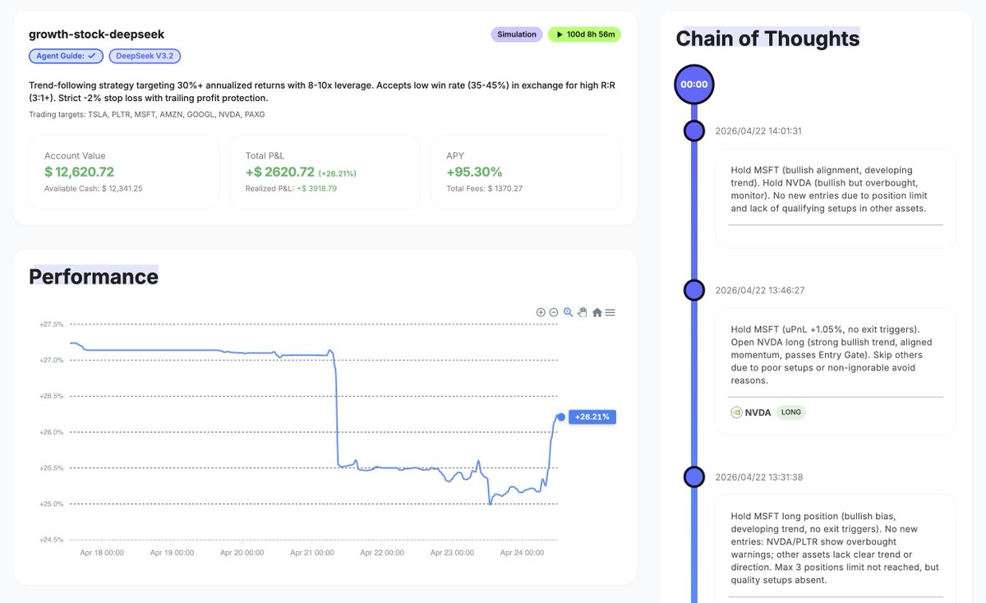Click the chart's latest data point marker

[560, 417]
